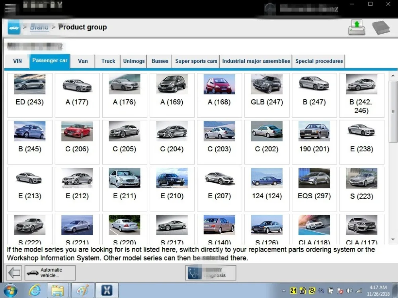Click Automatic vehicle determination button
398x298 pixels.
pos(50,273)
